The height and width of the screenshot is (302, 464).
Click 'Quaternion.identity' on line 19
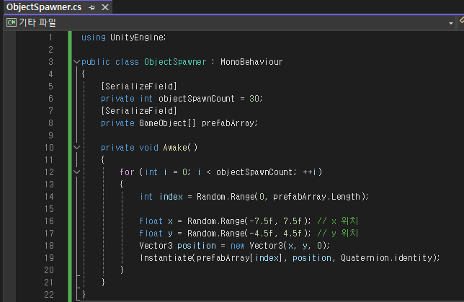coord(386,258)
